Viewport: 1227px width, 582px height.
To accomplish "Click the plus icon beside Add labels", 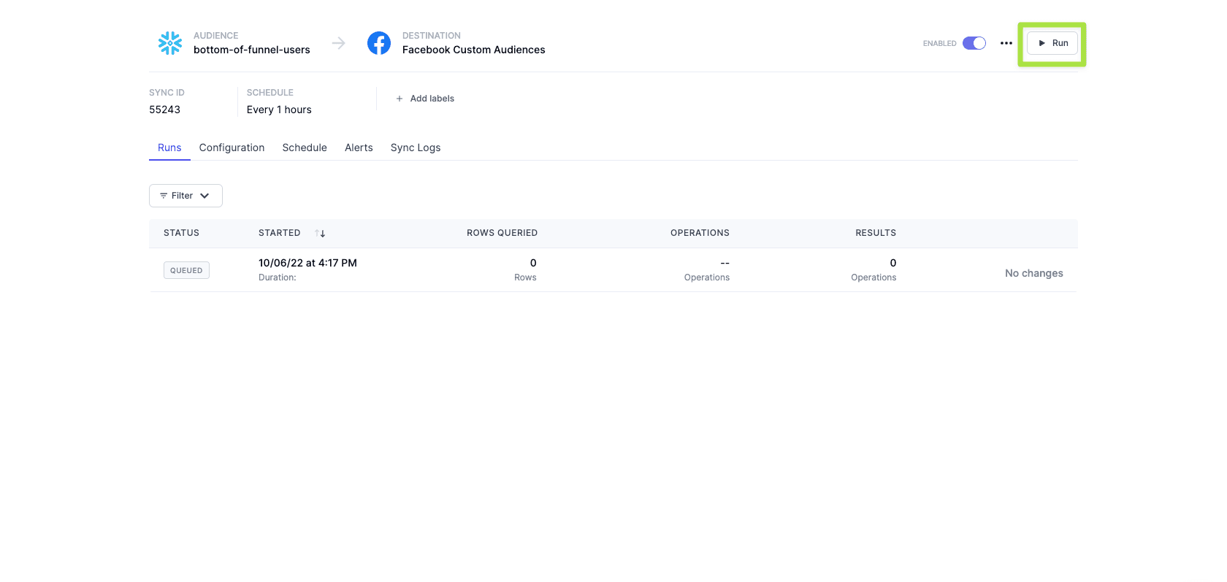I will pos(400,99).
